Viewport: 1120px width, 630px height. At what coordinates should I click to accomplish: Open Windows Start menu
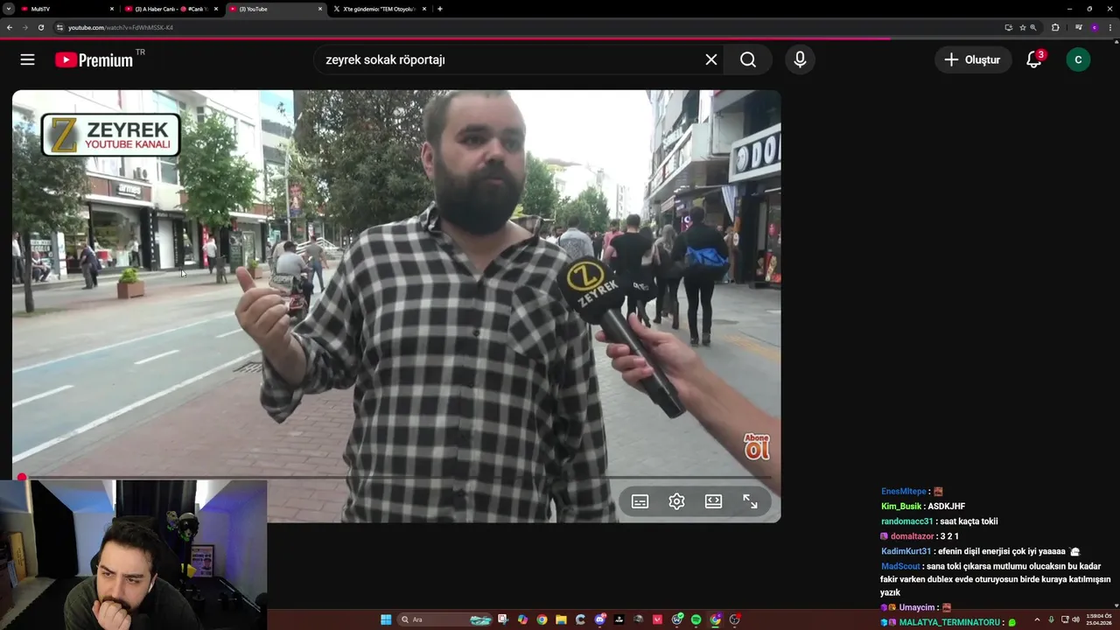[x=386, y=619]
